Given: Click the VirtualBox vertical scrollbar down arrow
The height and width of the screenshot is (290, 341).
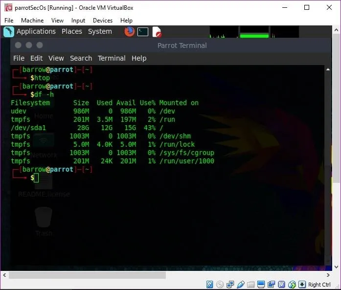Looking at the screenshot, I should (336, 267).
